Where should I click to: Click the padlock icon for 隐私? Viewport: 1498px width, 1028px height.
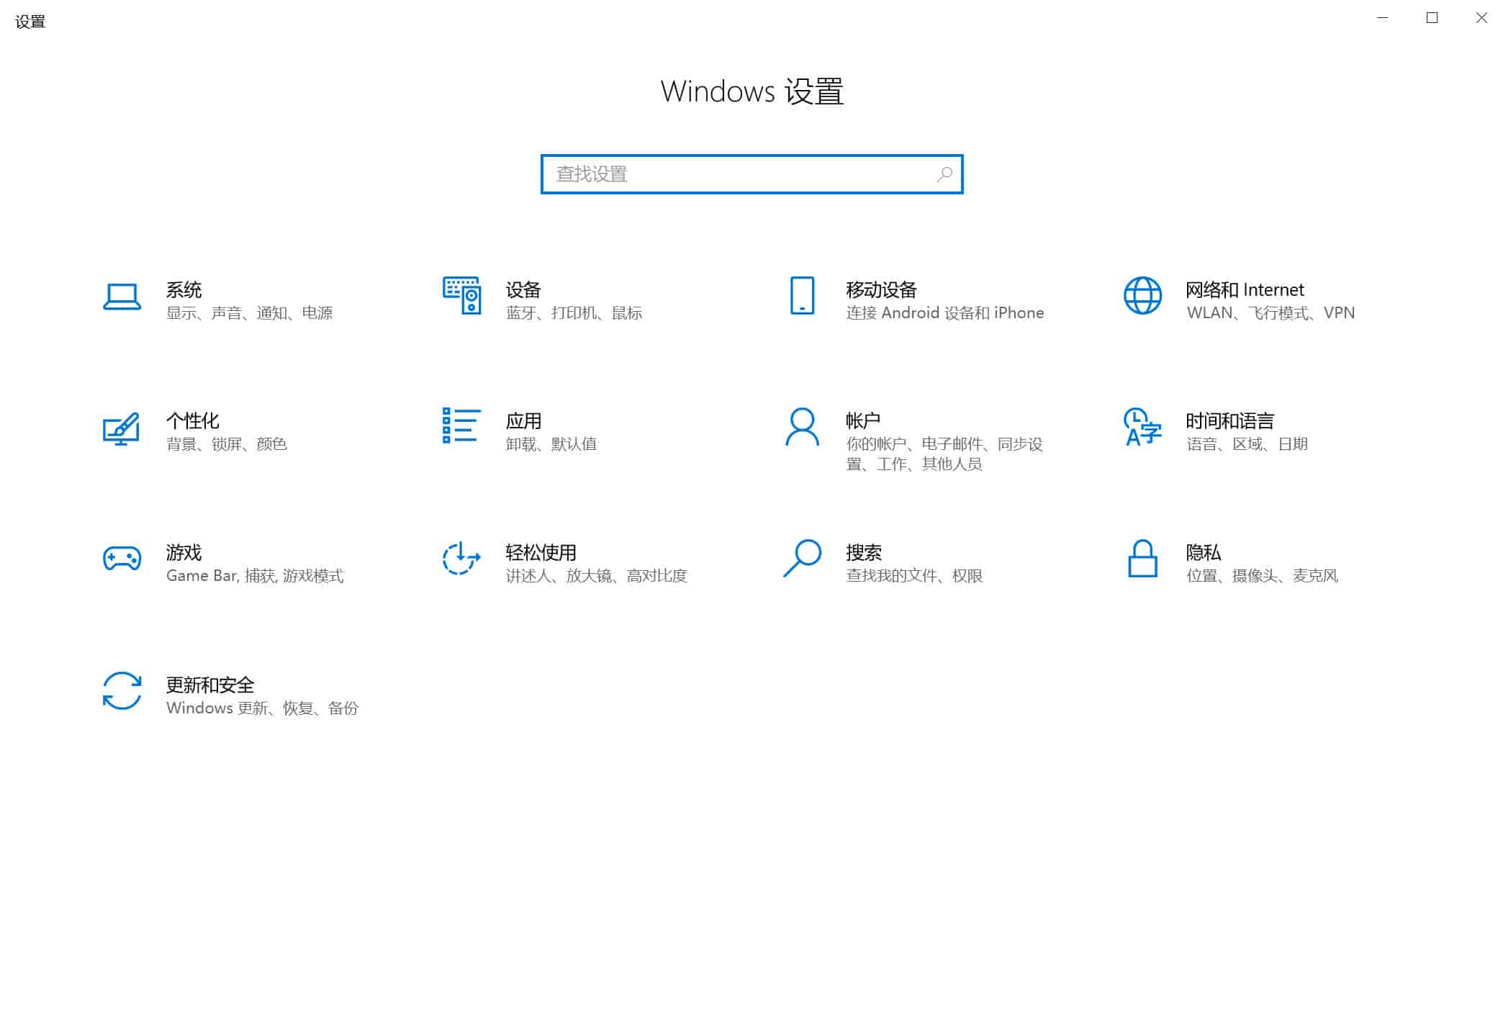1142,558
